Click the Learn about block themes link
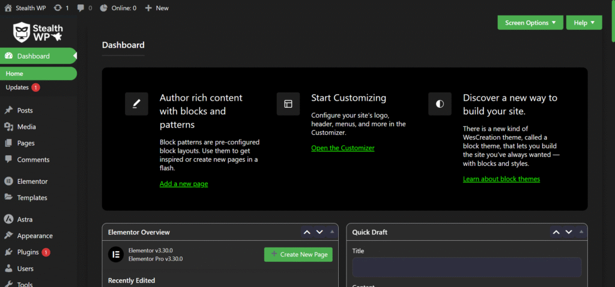Viewport: 615px width, 287px height. point(501,179)
